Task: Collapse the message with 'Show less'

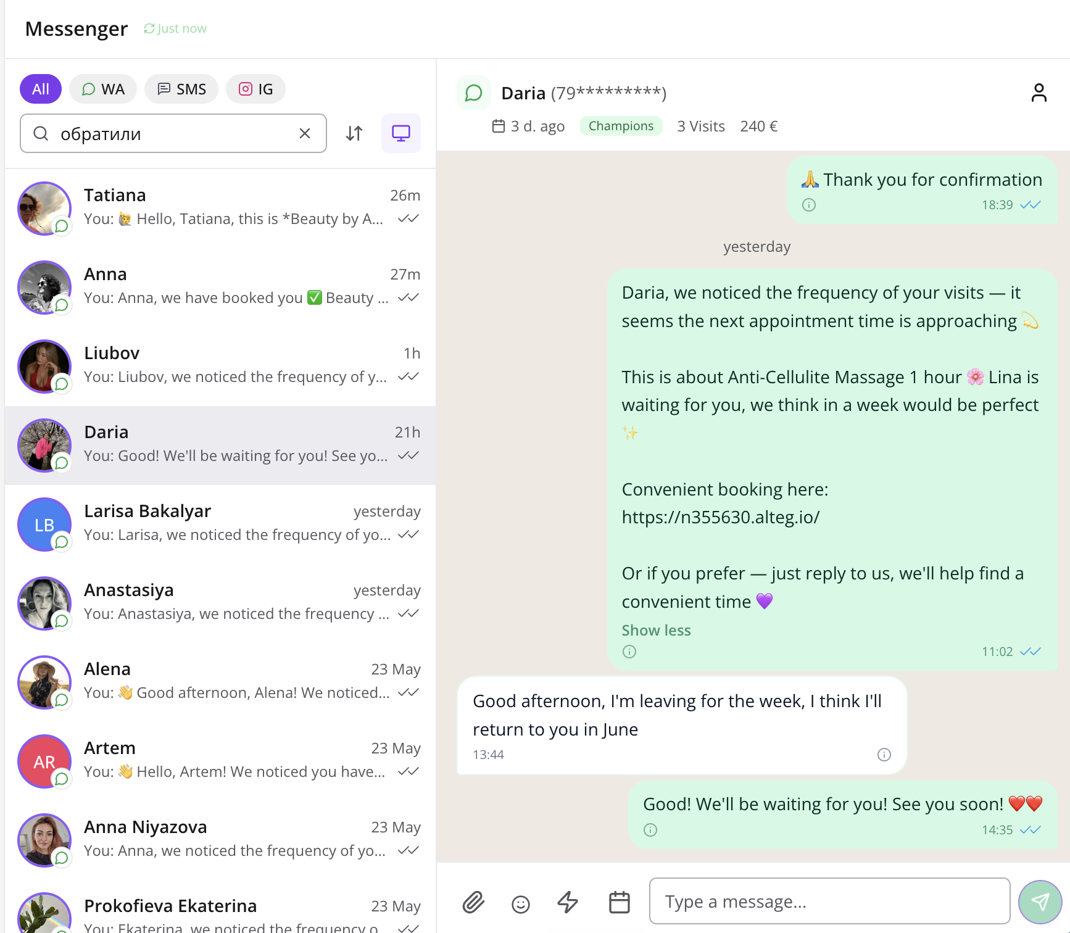Action: (x=656, y=630)
